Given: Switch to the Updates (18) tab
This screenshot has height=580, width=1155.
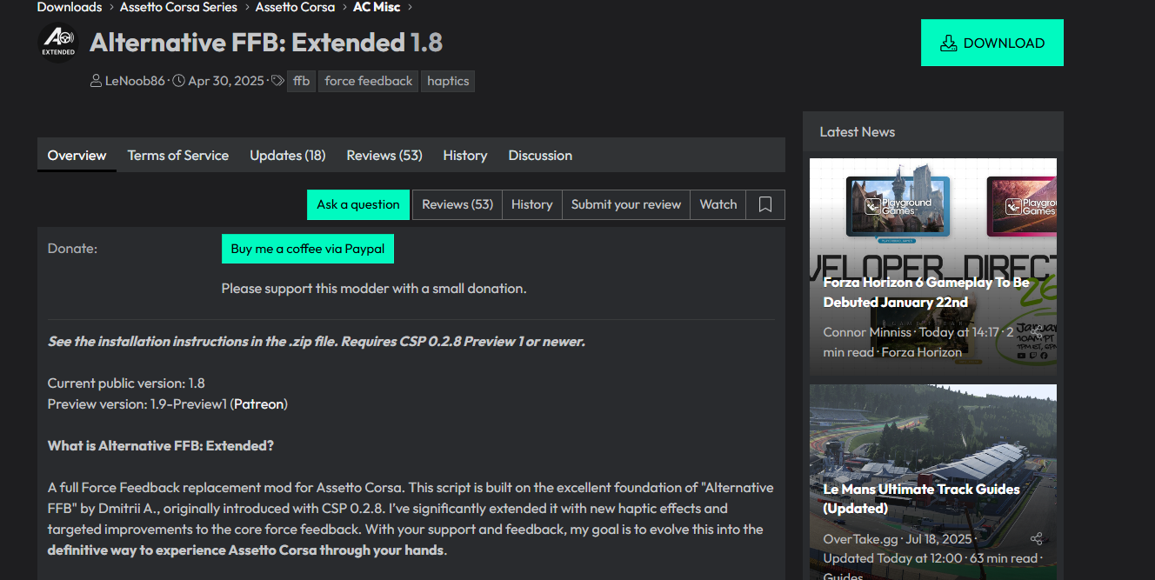Looking at the screenshot, I should tap(288, 156).
